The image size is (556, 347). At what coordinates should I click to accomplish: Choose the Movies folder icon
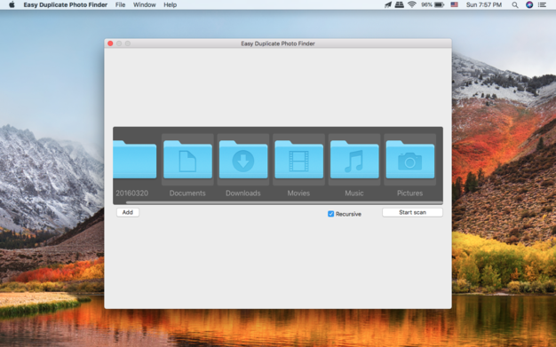coord(299,160)
